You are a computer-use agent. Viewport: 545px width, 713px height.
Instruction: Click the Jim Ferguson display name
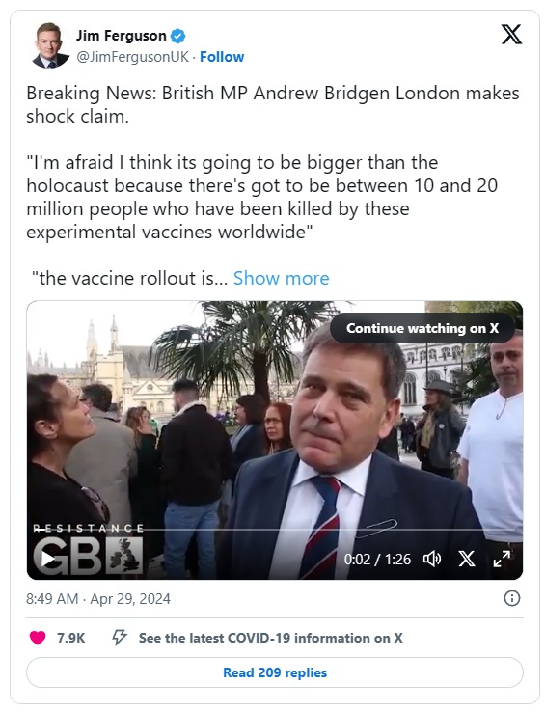click(x=122, y=36)
